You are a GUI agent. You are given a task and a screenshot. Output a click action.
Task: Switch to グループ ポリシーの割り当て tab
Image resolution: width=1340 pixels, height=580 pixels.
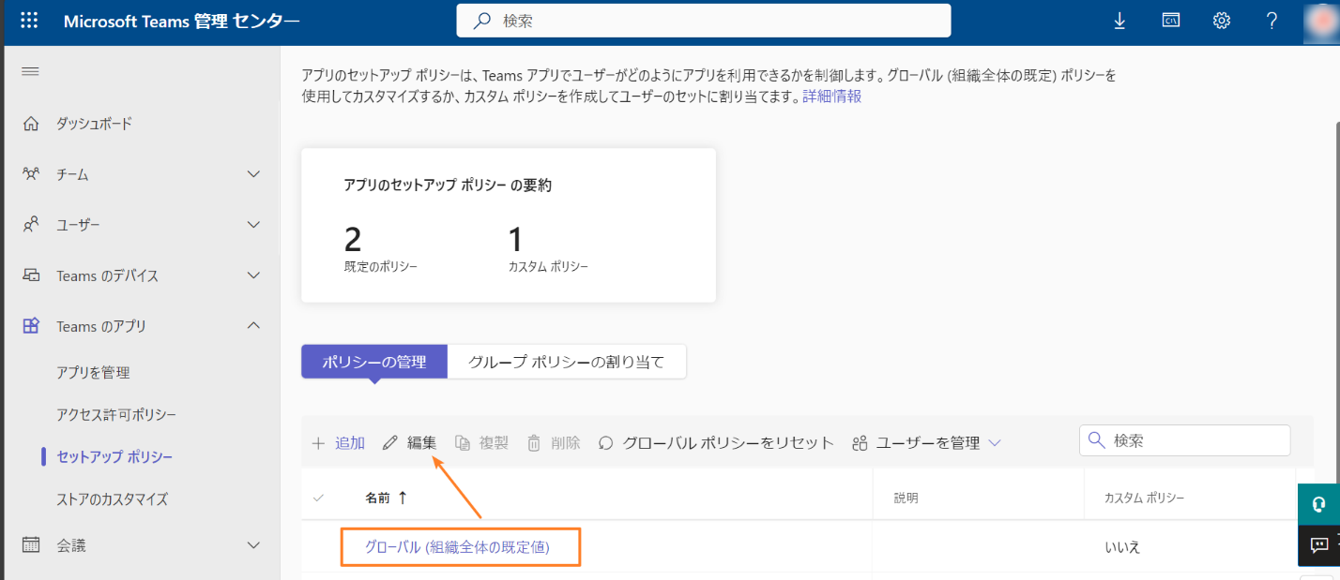(x=567, y=362)
